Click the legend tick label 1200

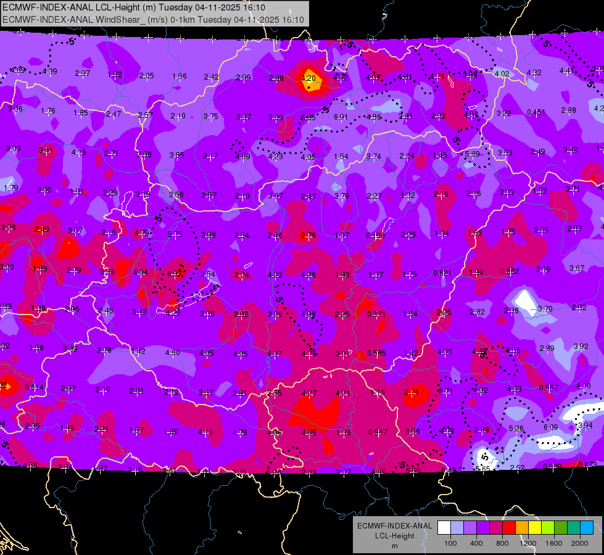(527, 543)
